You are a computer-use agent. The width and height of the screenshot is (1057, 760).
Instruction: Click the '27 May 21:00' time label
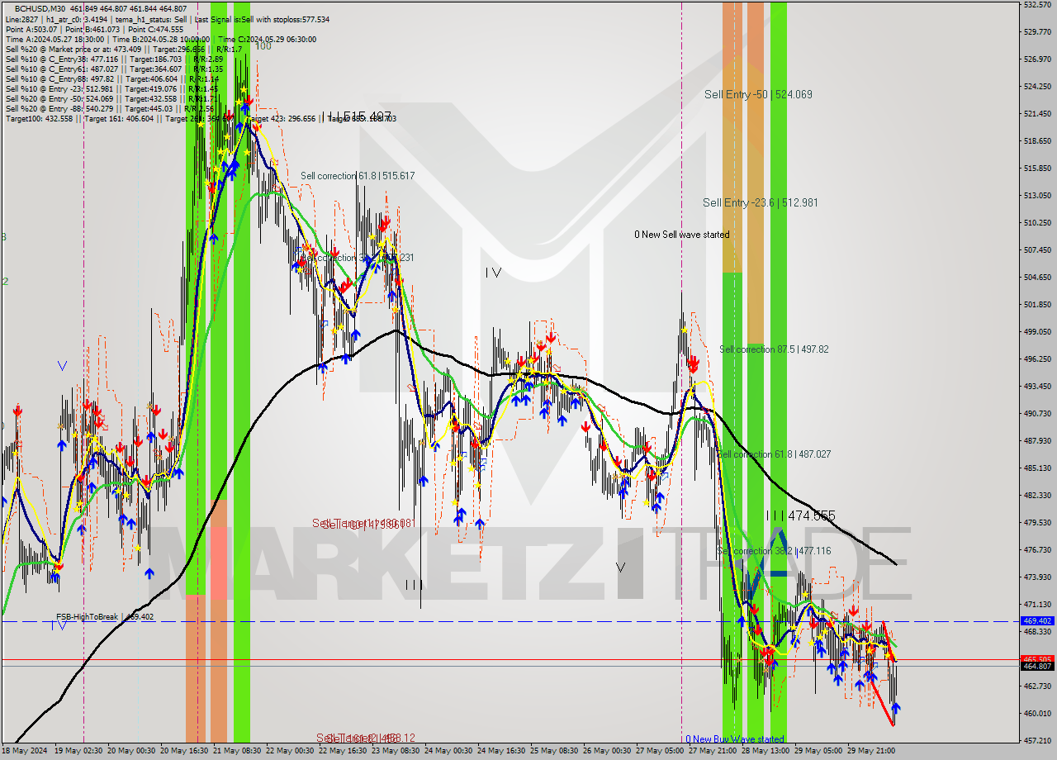tap(712, 751)
